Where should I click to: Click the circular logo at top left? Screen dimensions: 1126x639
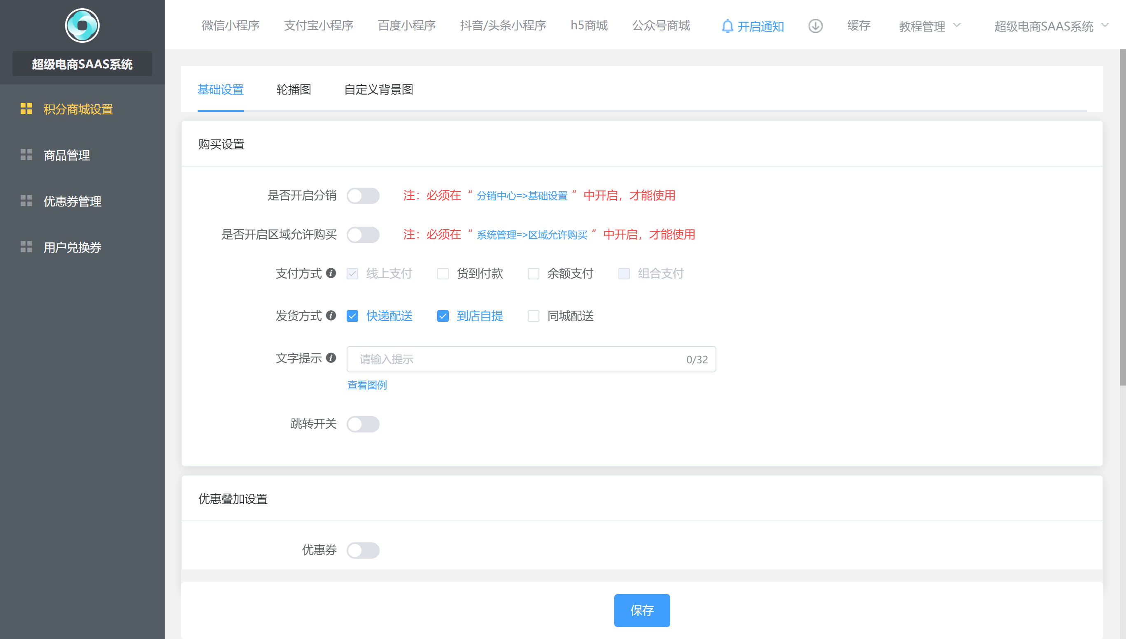point(82,26)
